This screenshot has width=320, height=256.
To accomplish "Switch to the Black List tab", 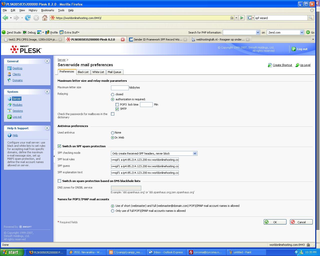I will pos(83,72).
